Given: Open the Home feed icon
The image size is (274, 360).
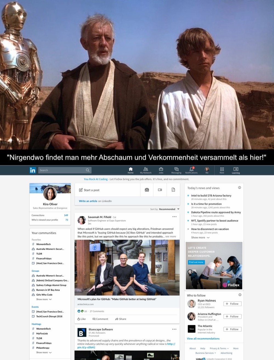Looking at the screenshot, I should (x=130, y=169).
